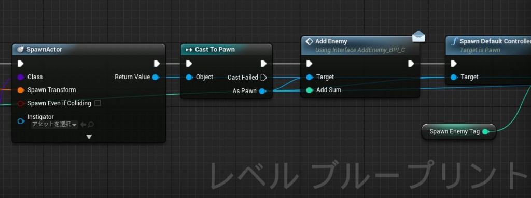
Task: Click the function f icon on Spawn Default Controller
Action: pos(454,42)
